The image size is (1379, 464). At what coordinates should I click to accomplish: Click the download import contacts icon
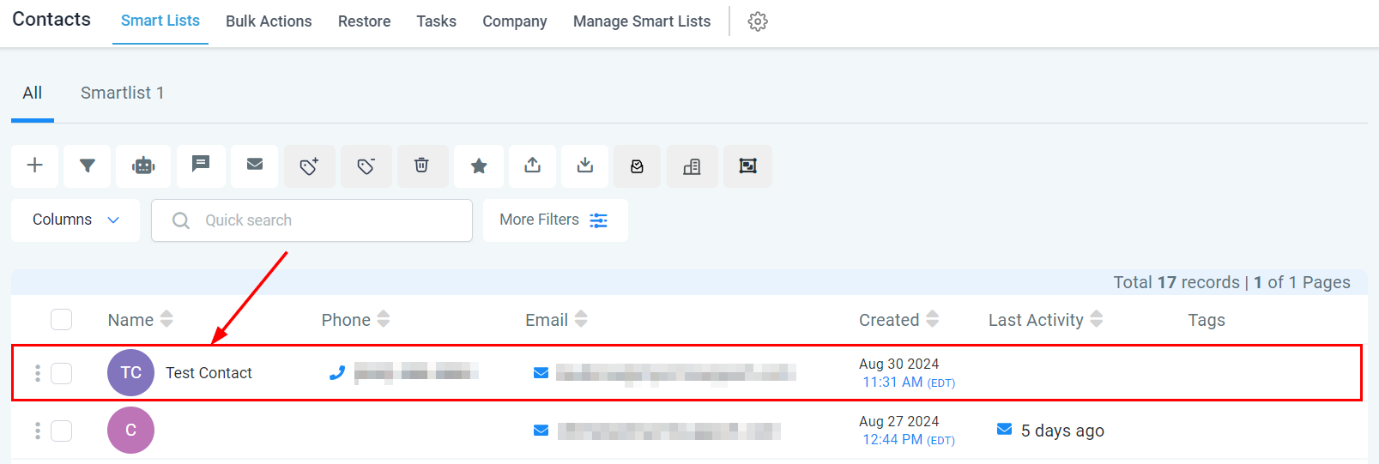point(585,166)
